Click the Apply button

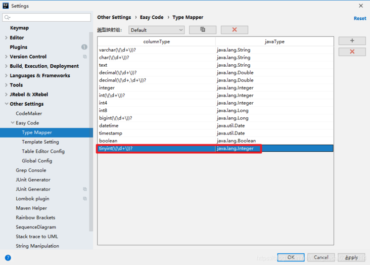351,257
